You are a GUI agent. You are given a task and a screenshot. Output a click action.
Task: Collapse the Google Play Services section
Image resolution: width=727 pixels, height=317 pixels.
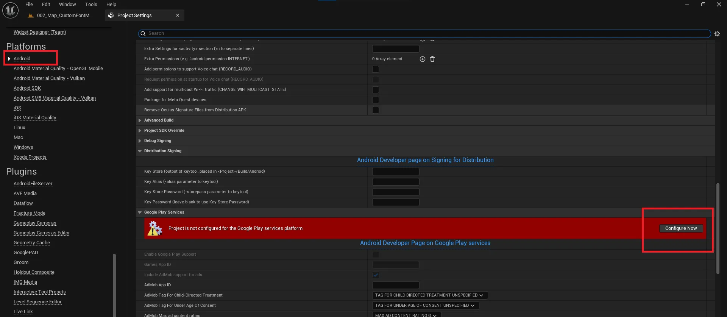(x=140, y=212)
